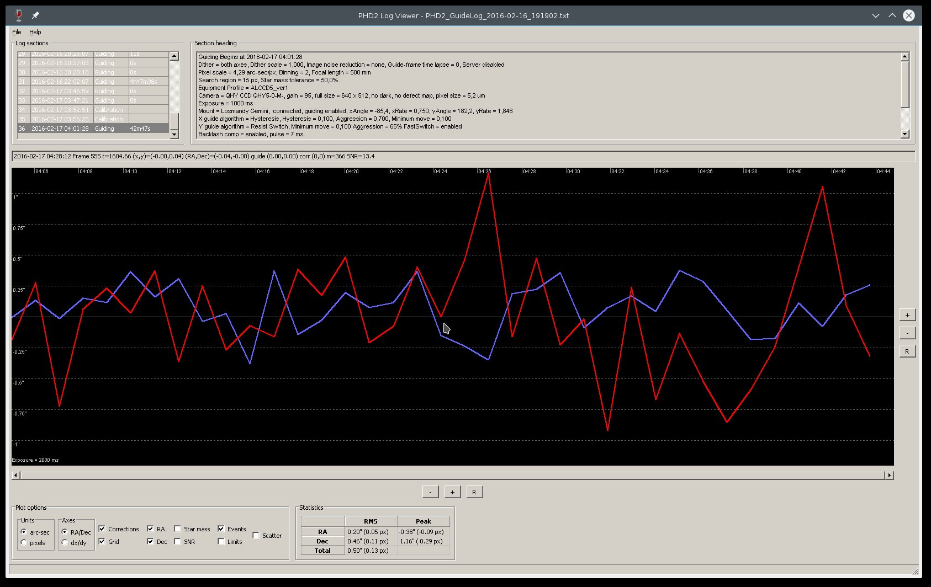Enable the Star mass checkbox
Screen dimensions: 931x587
[177, 529]
